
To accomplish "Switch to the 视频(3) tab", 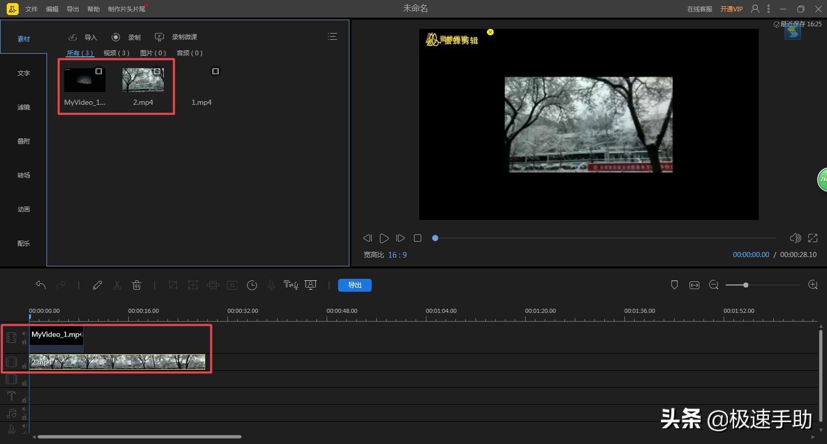I will [116, 53].
